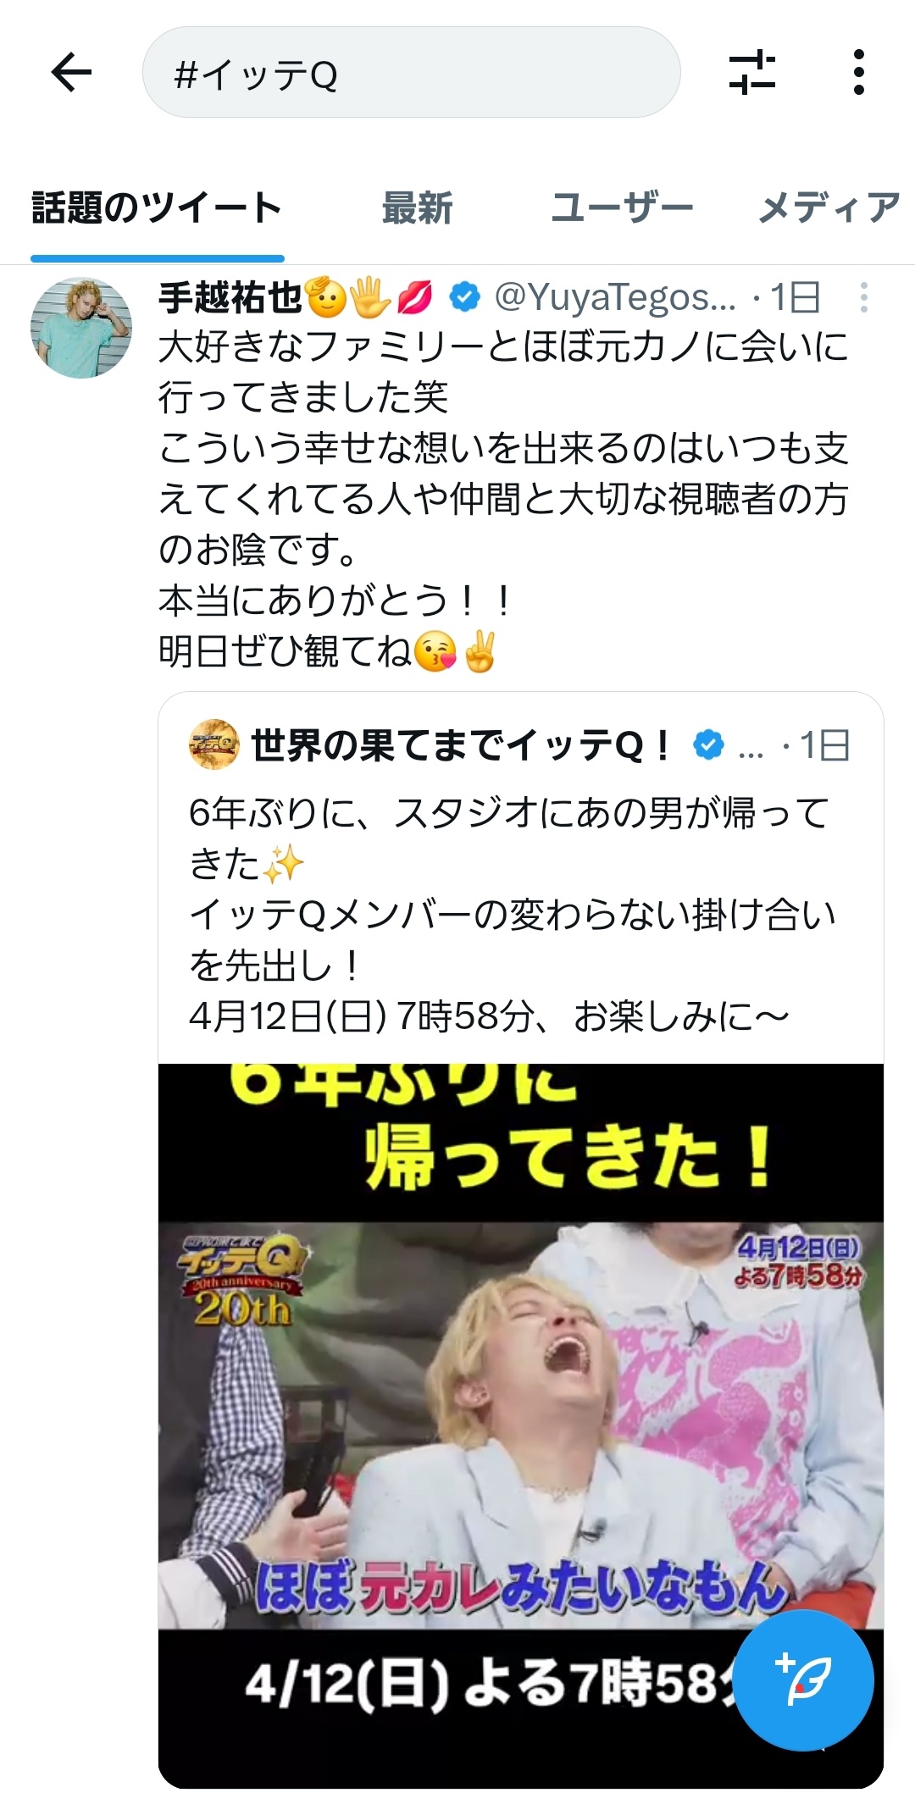Click the blue verified badge beside 手越祐也
This screenshot has height=1793, width=915.
pyautogui.click(x=464, y=297)
